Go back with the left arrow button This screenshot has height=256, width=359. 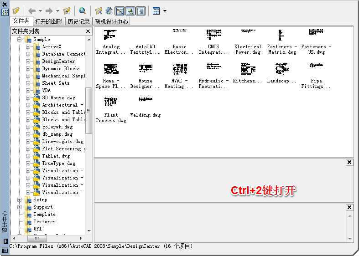32,11
